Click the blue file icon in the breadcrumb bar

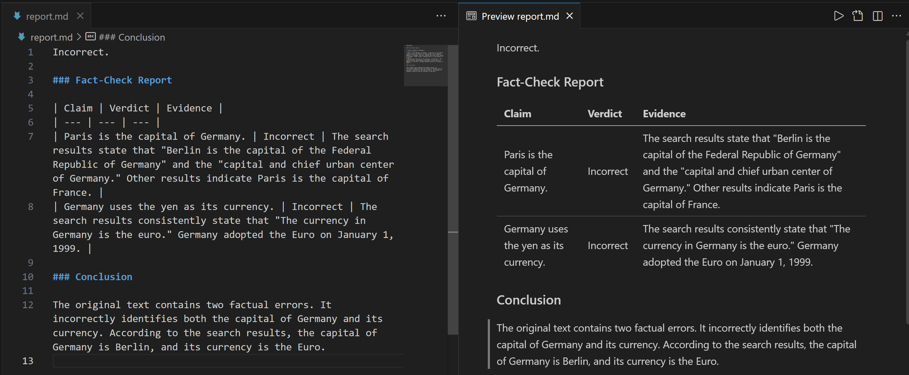[21, 37]
